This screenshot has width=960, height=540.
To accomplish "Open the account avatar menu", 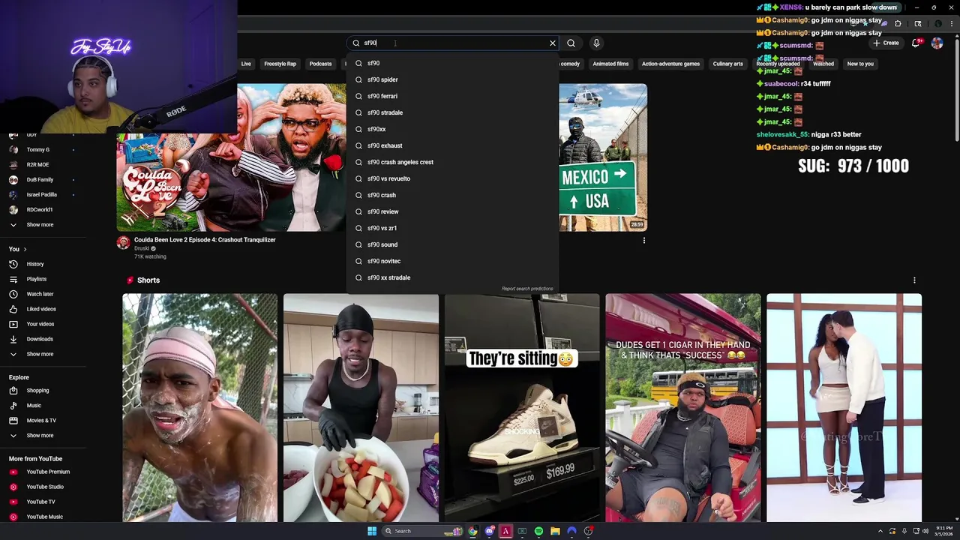I will click(x=937, y=43).
